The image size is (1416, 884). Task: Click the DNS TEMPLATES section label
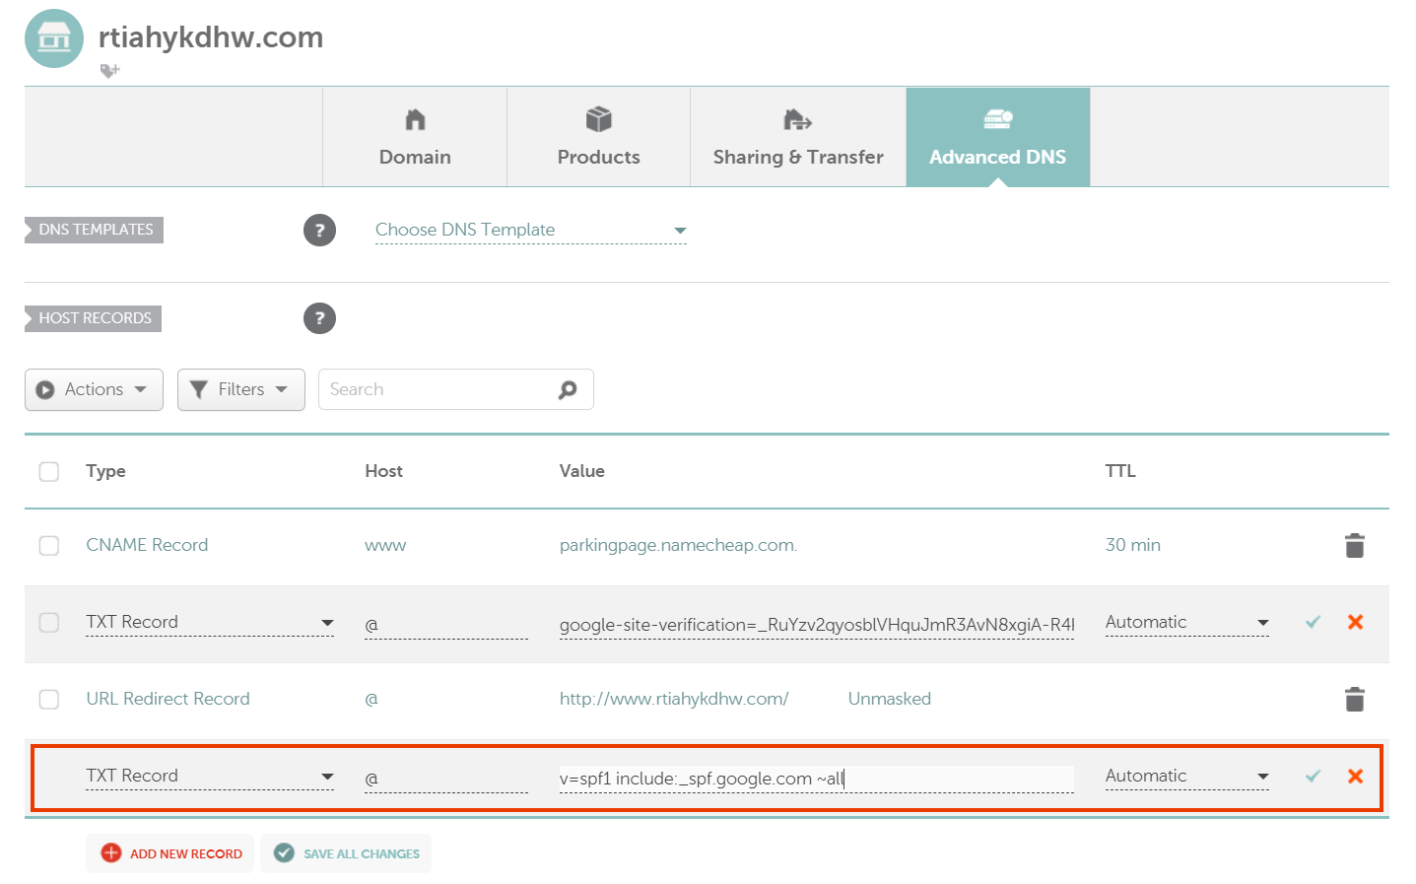point(96,230)
